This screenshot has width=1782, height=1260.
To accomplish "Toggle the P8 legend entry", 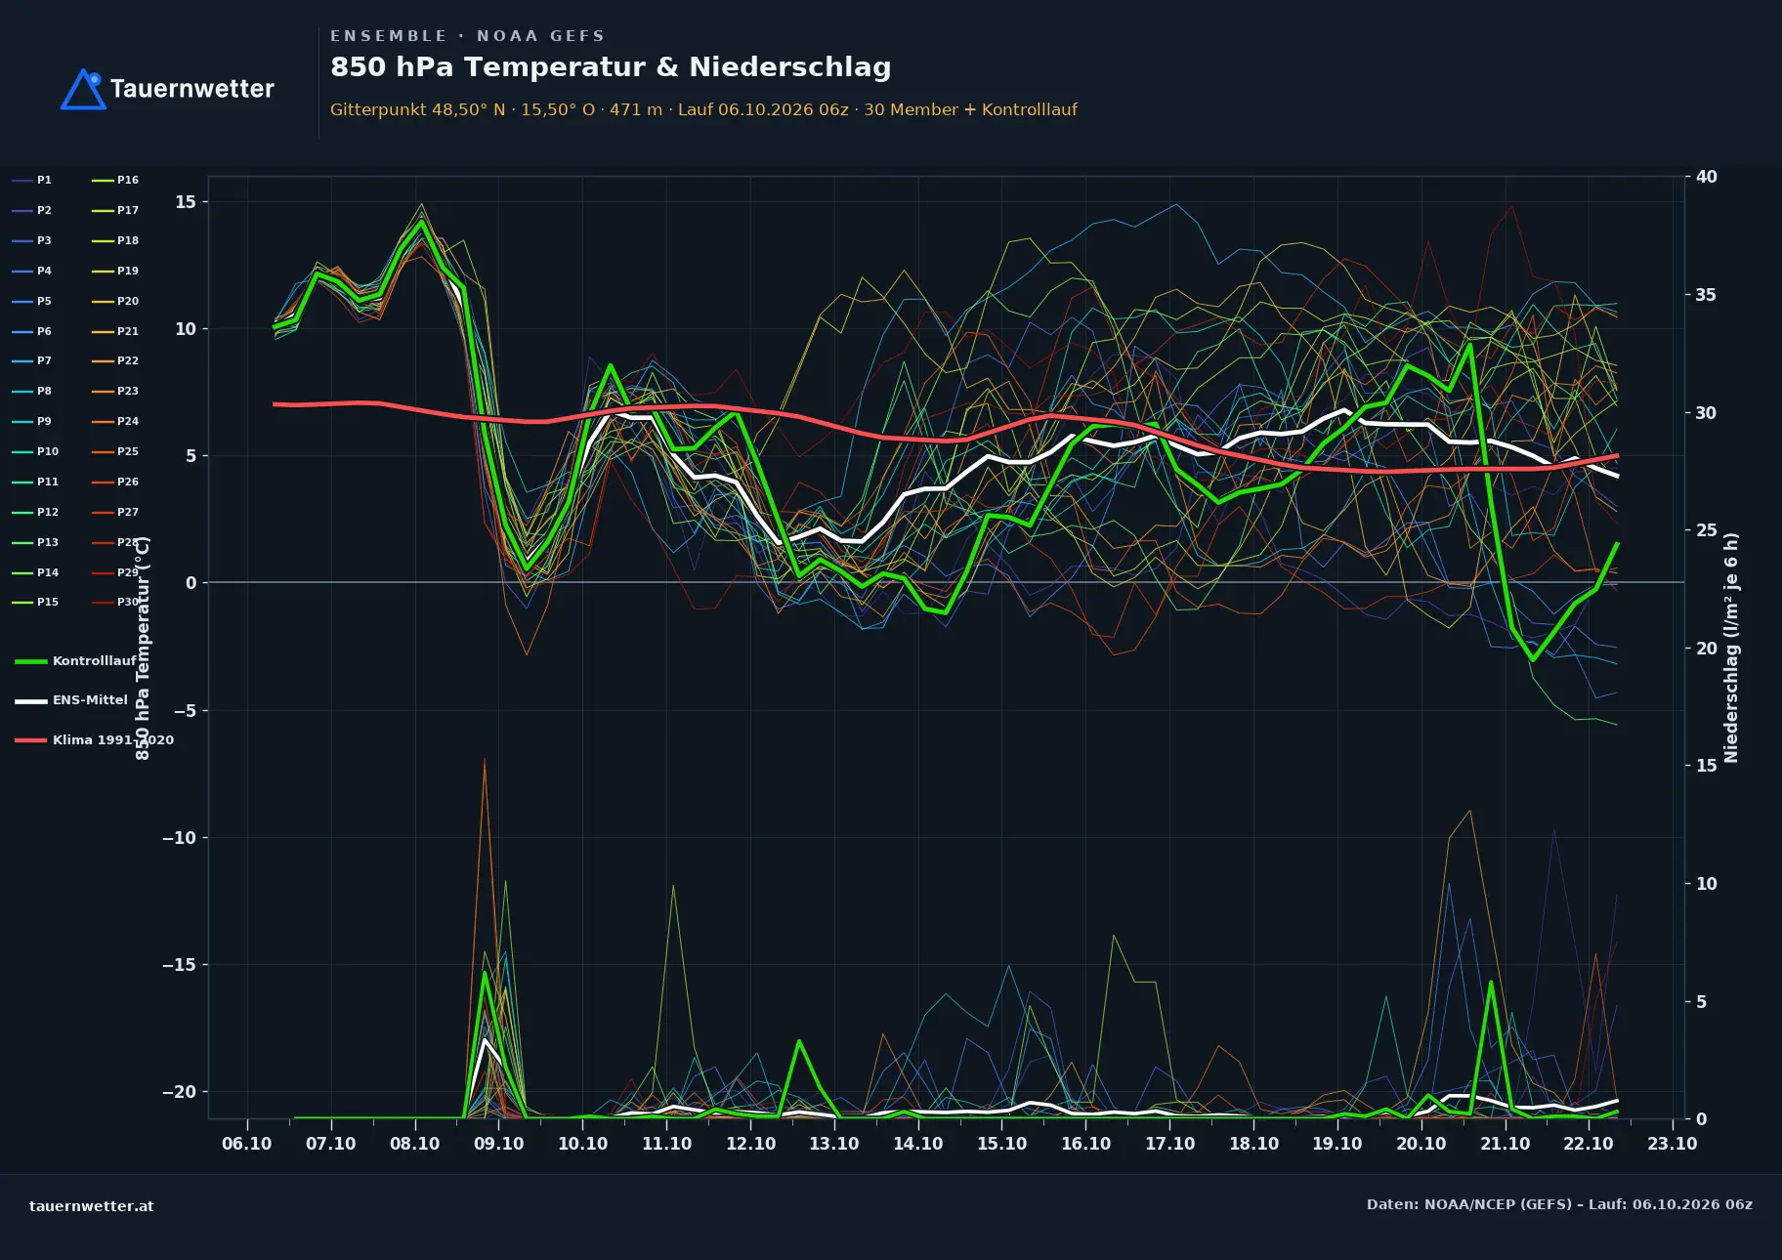I will point(32,391).
